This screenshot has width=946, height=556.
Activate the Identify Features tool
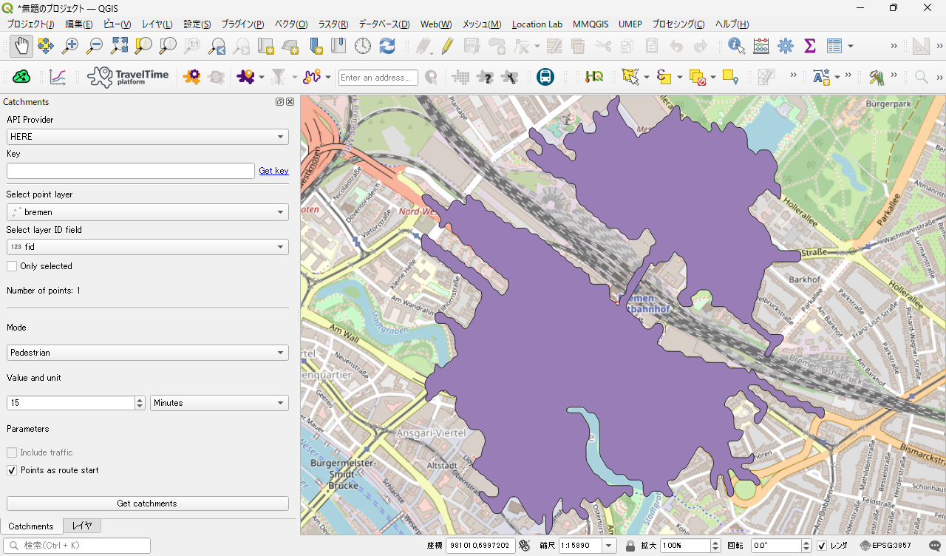[736, 46]
